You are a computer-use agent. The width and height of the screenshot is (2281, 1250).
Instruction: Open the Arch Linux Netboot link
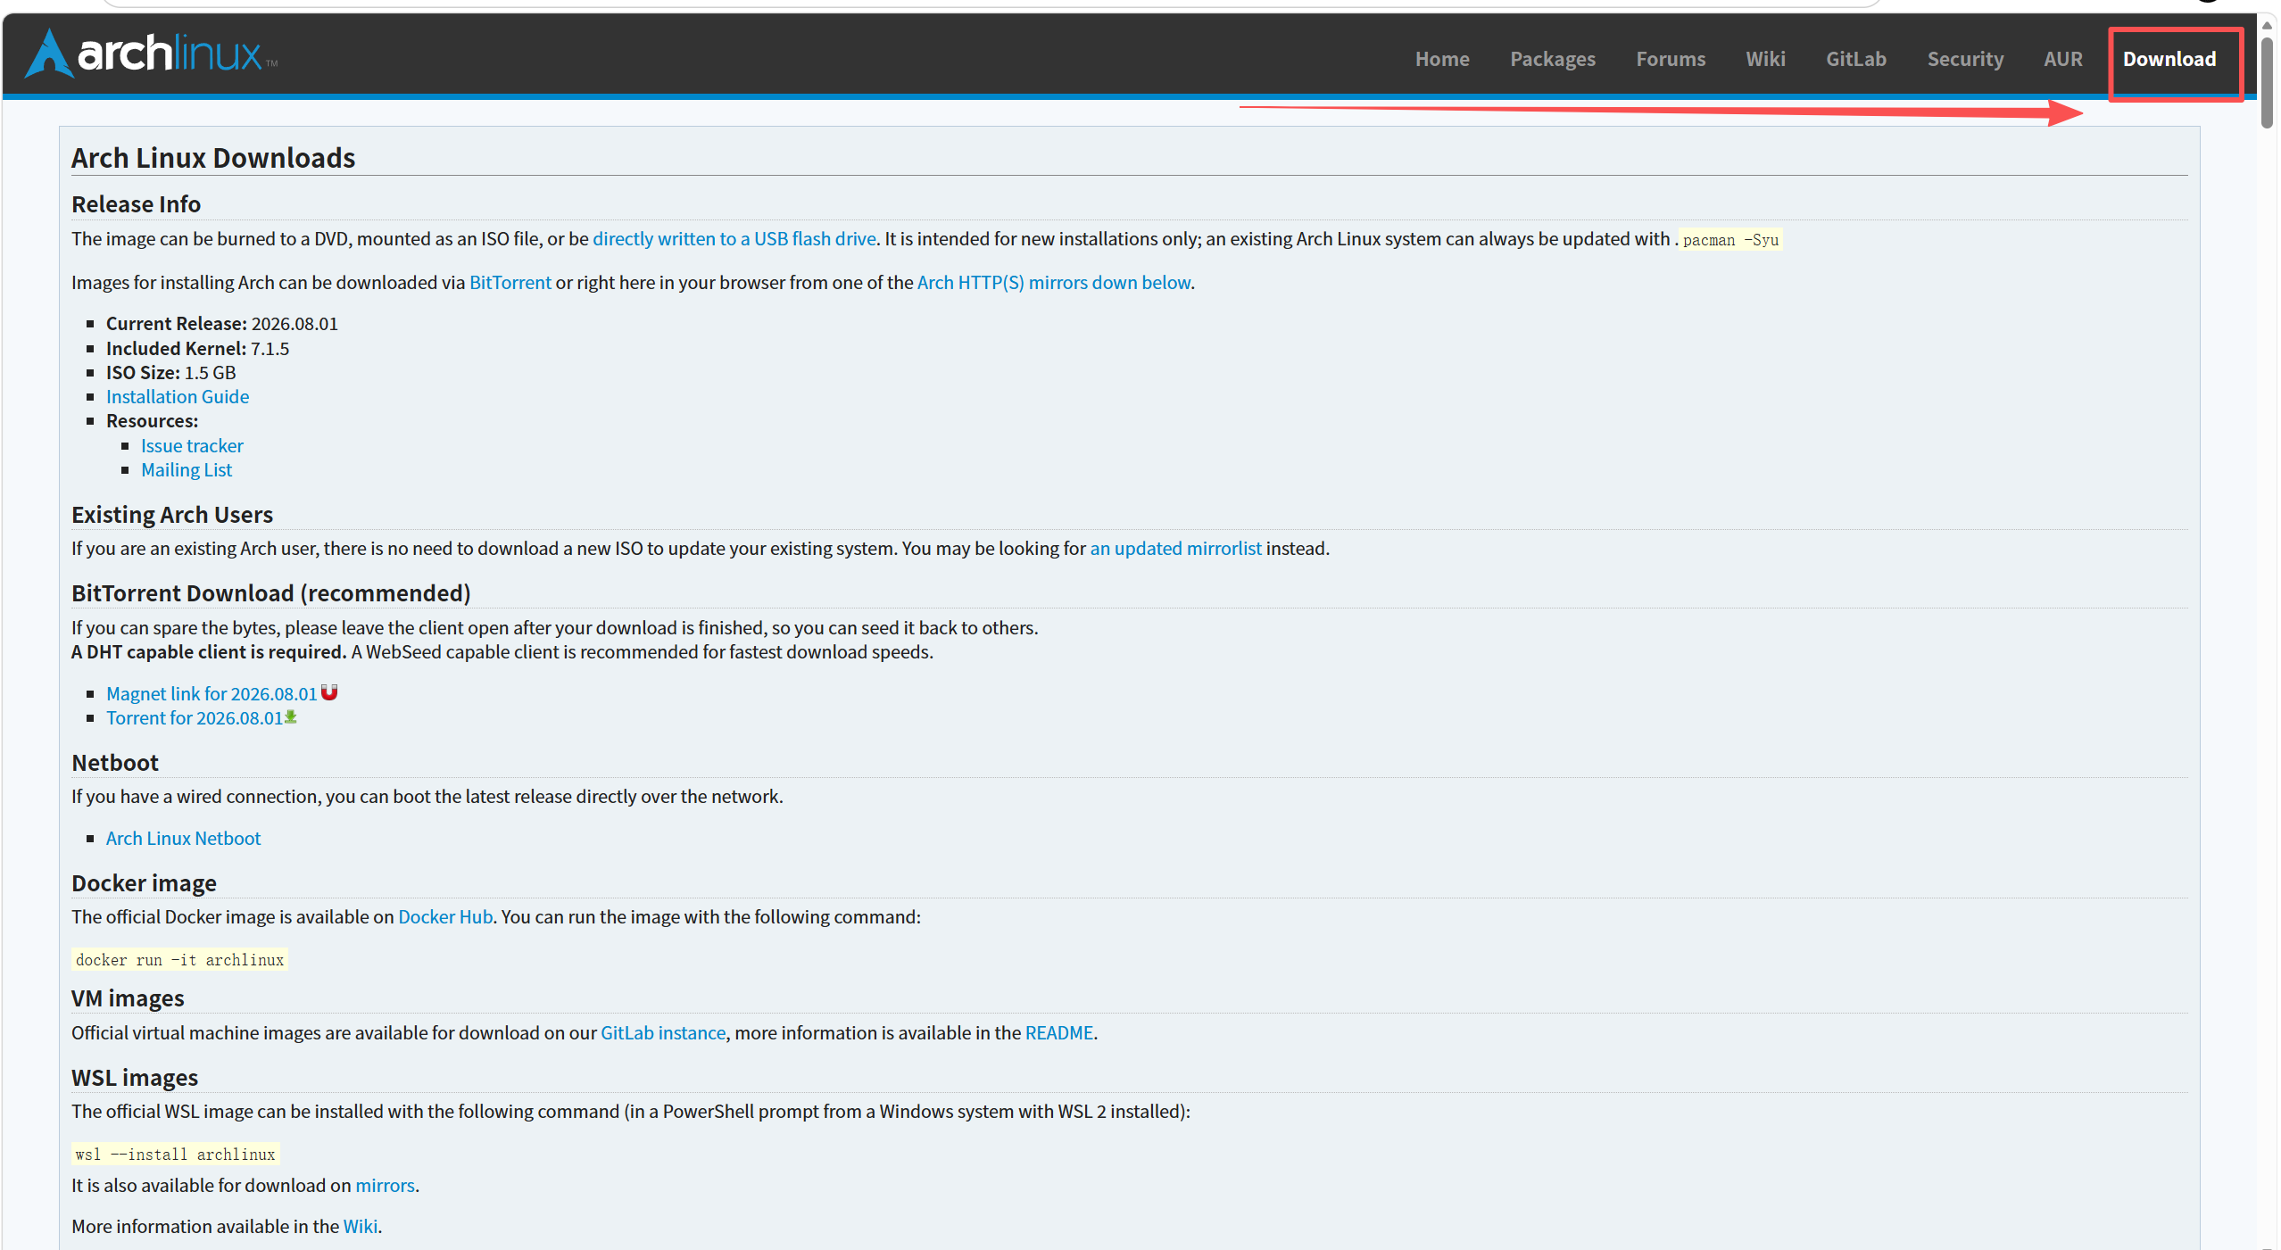(x=184, y=839)
